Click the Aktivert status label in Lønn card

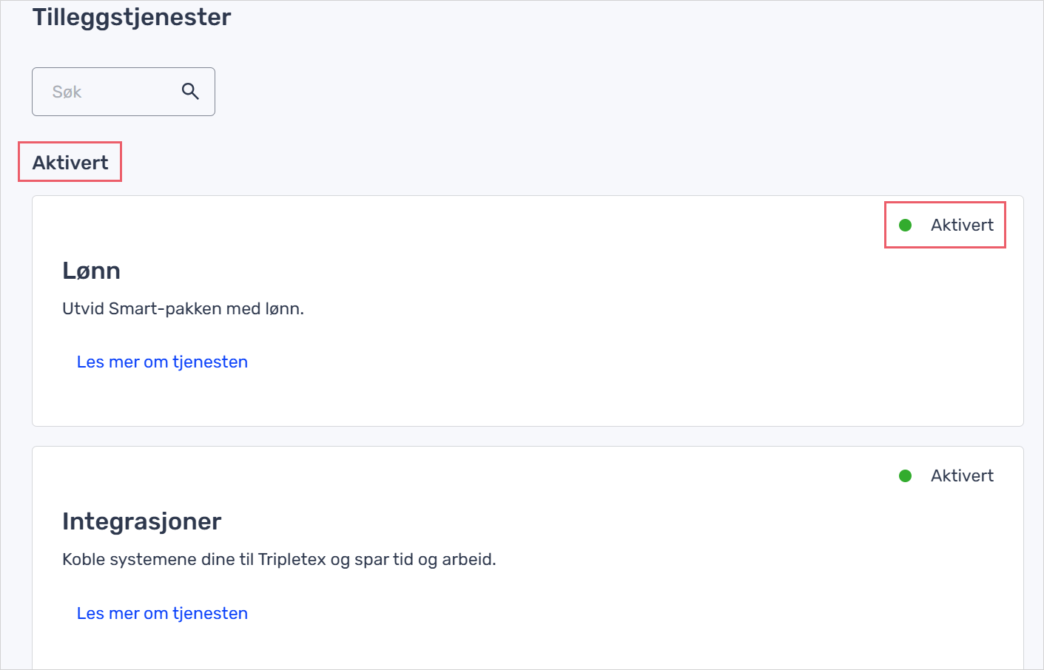(962, 225)
